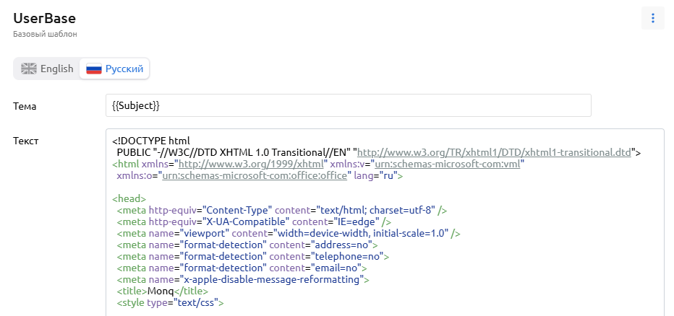This screenshot has width=674, height=316.
Task: Click the urn:schemas-microsoft-com:vml link
Action: [x=448, y=164]
